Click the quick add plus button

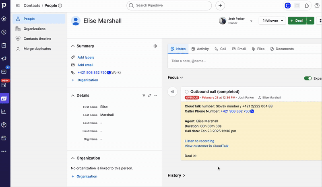tap(220, 6)
